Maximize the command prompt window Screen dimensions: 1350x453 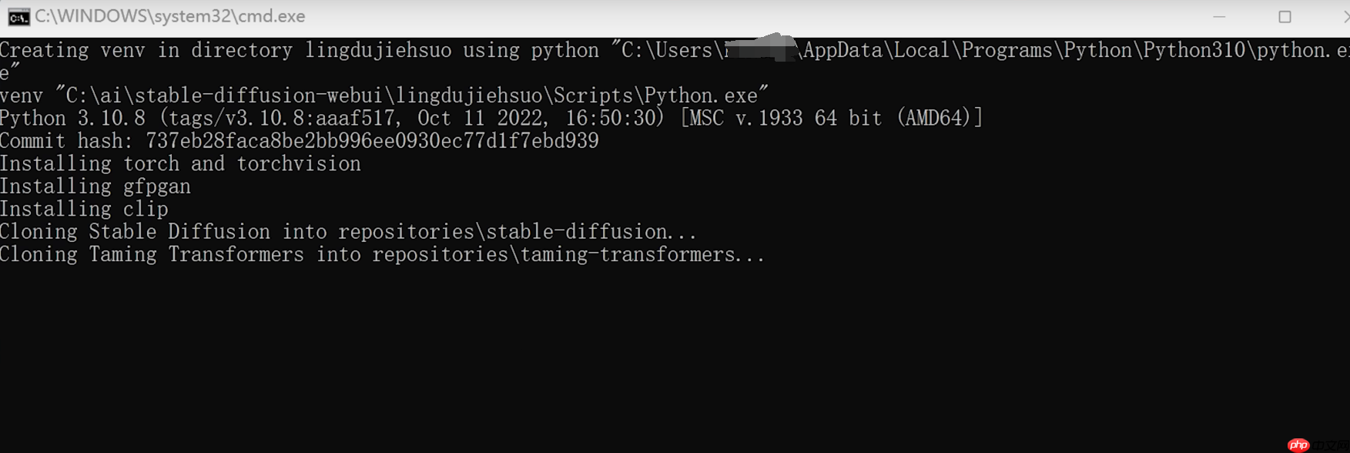[x=1285, y=16]
